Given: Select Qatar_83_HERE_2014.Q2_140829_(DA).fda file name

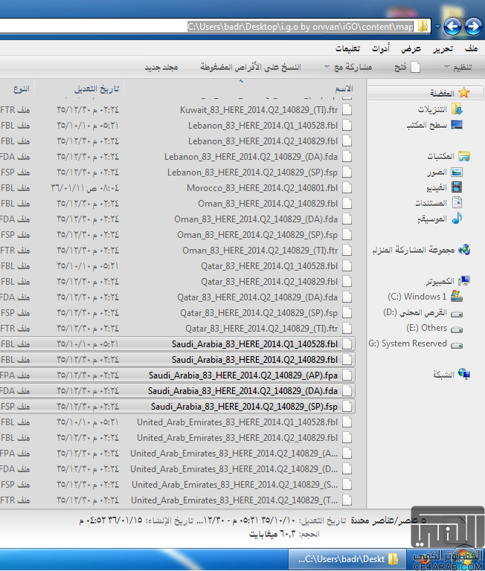Looking at the screenshot, I should [257, 297].
